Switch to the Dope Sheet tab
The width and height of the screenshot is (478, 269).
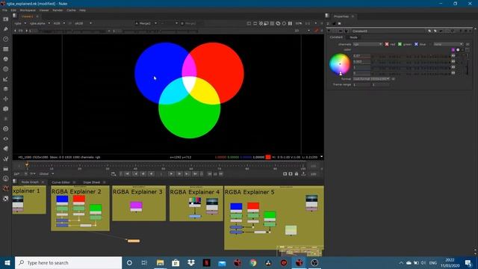tap(91, 182)
